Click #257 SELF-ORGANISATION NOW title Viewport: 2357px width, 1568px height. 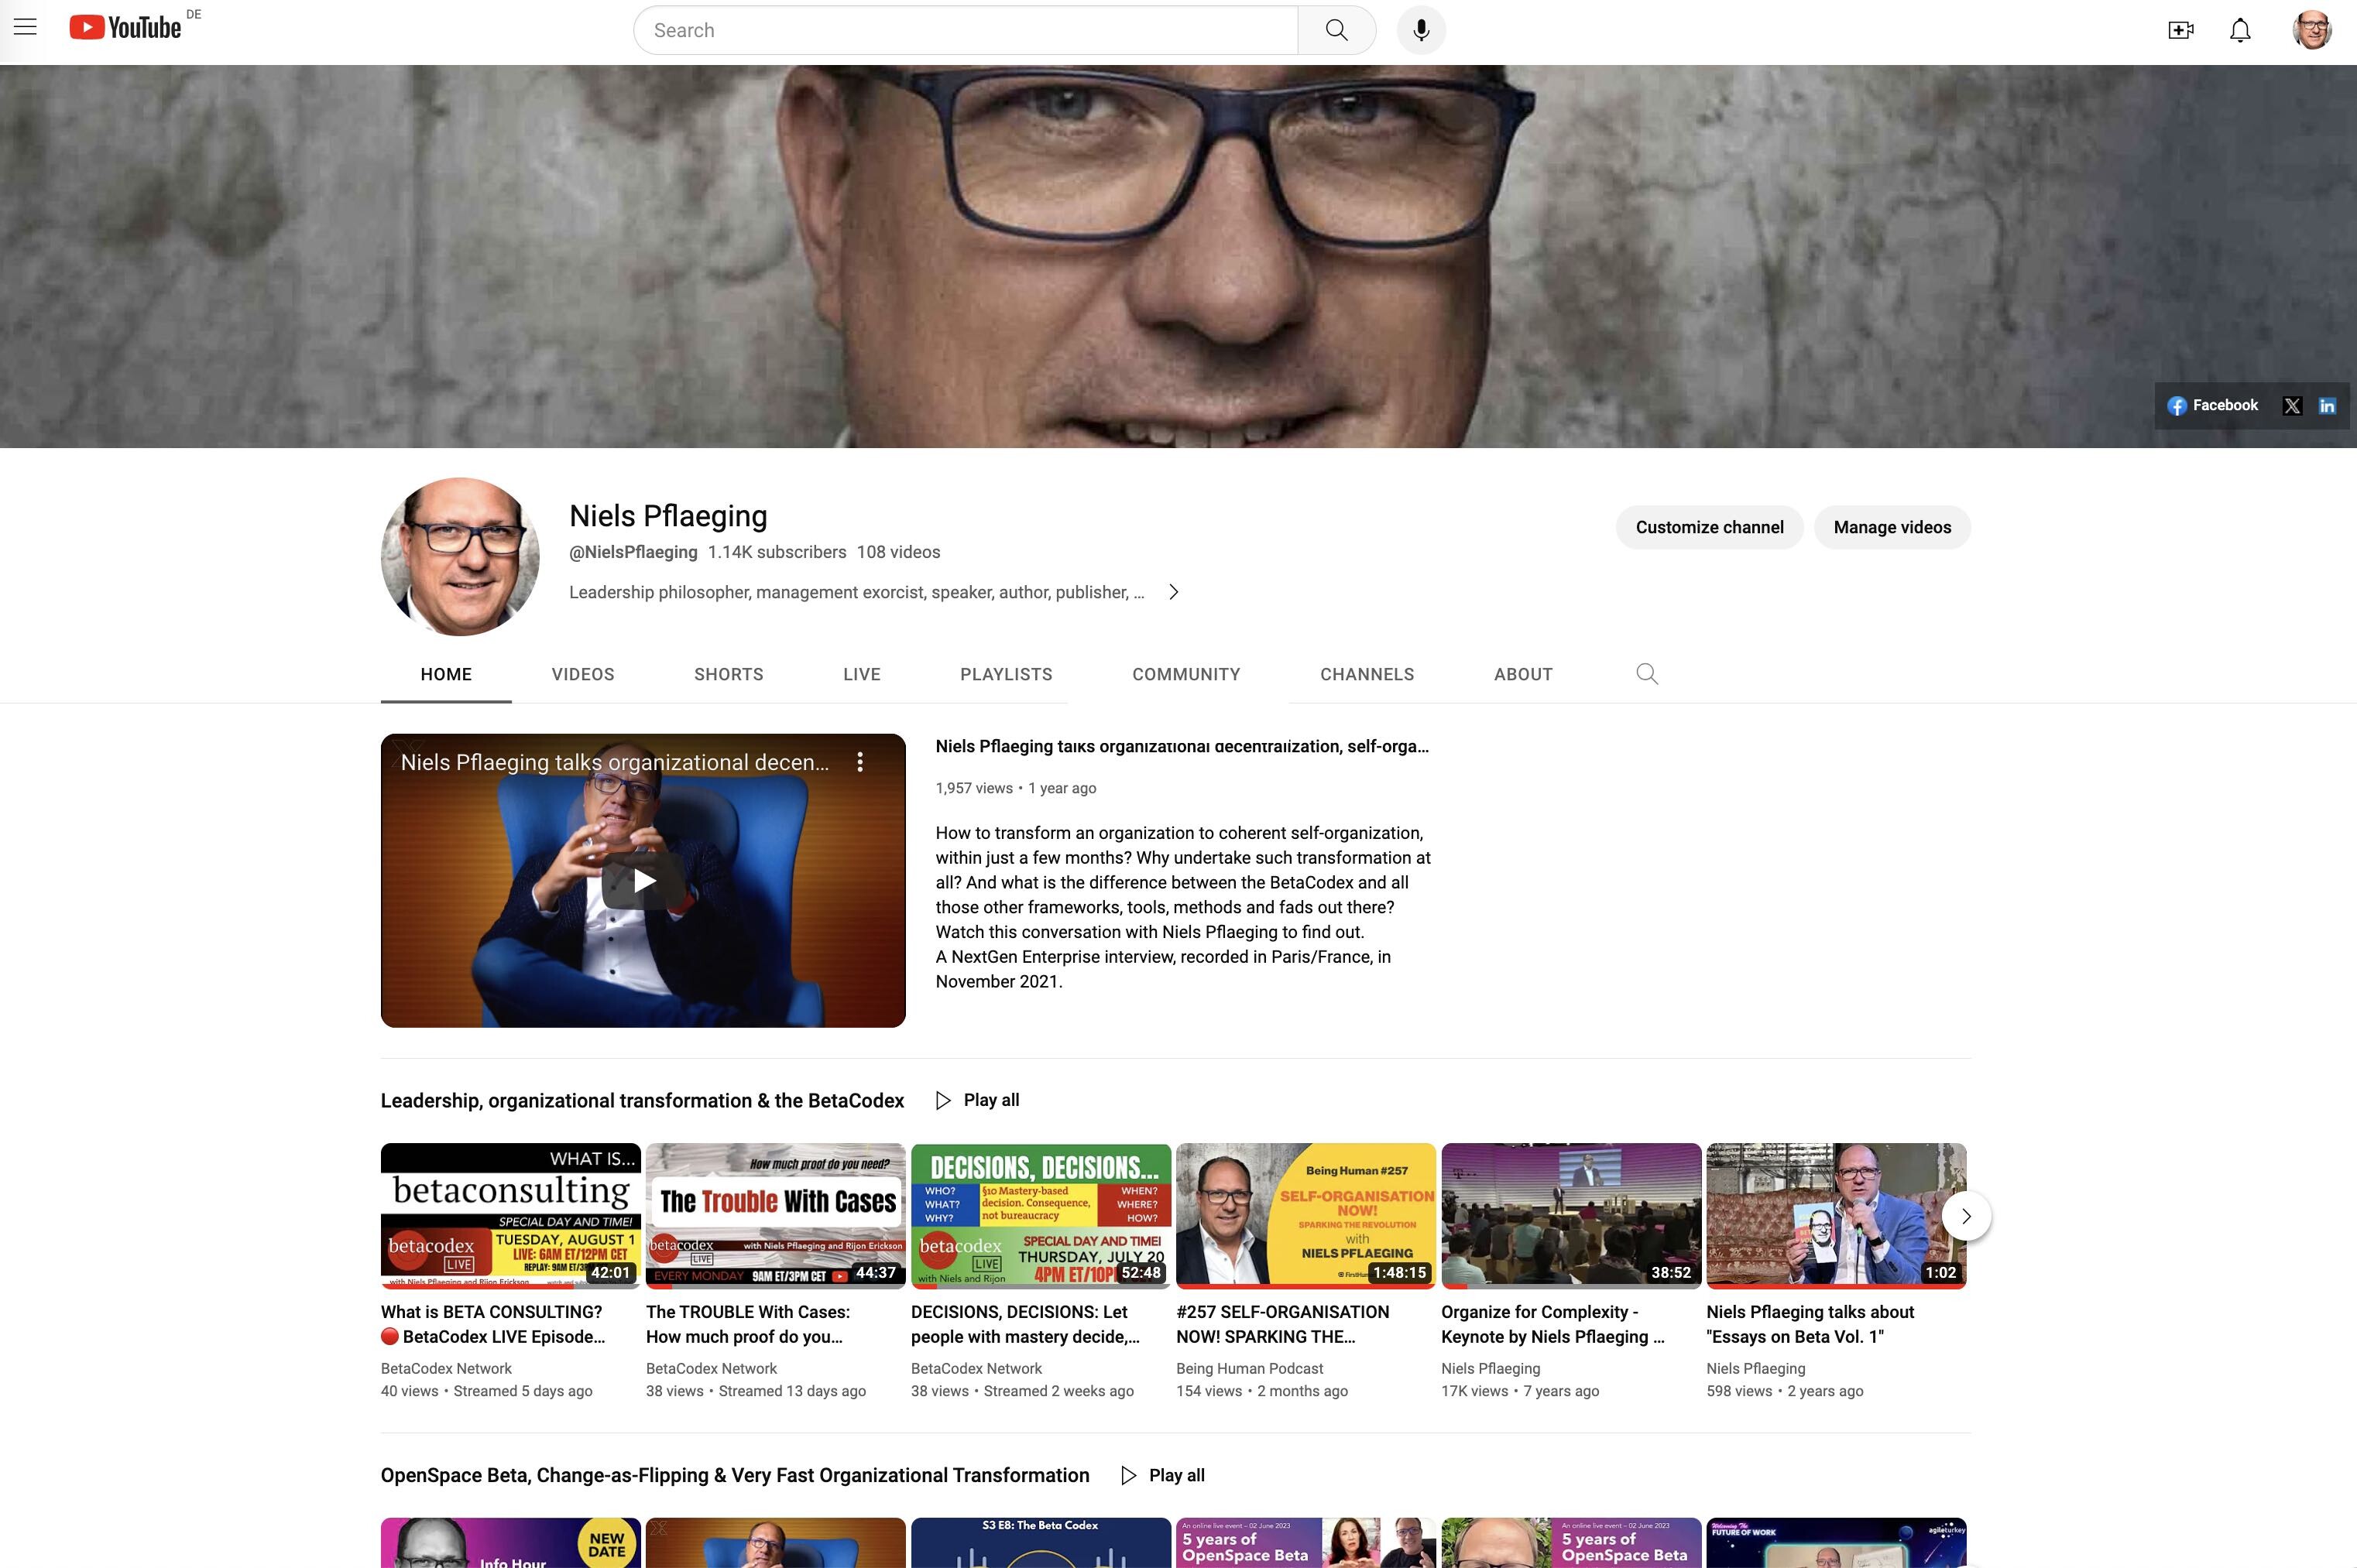pyautogui.click(x=1282, y=1324)
